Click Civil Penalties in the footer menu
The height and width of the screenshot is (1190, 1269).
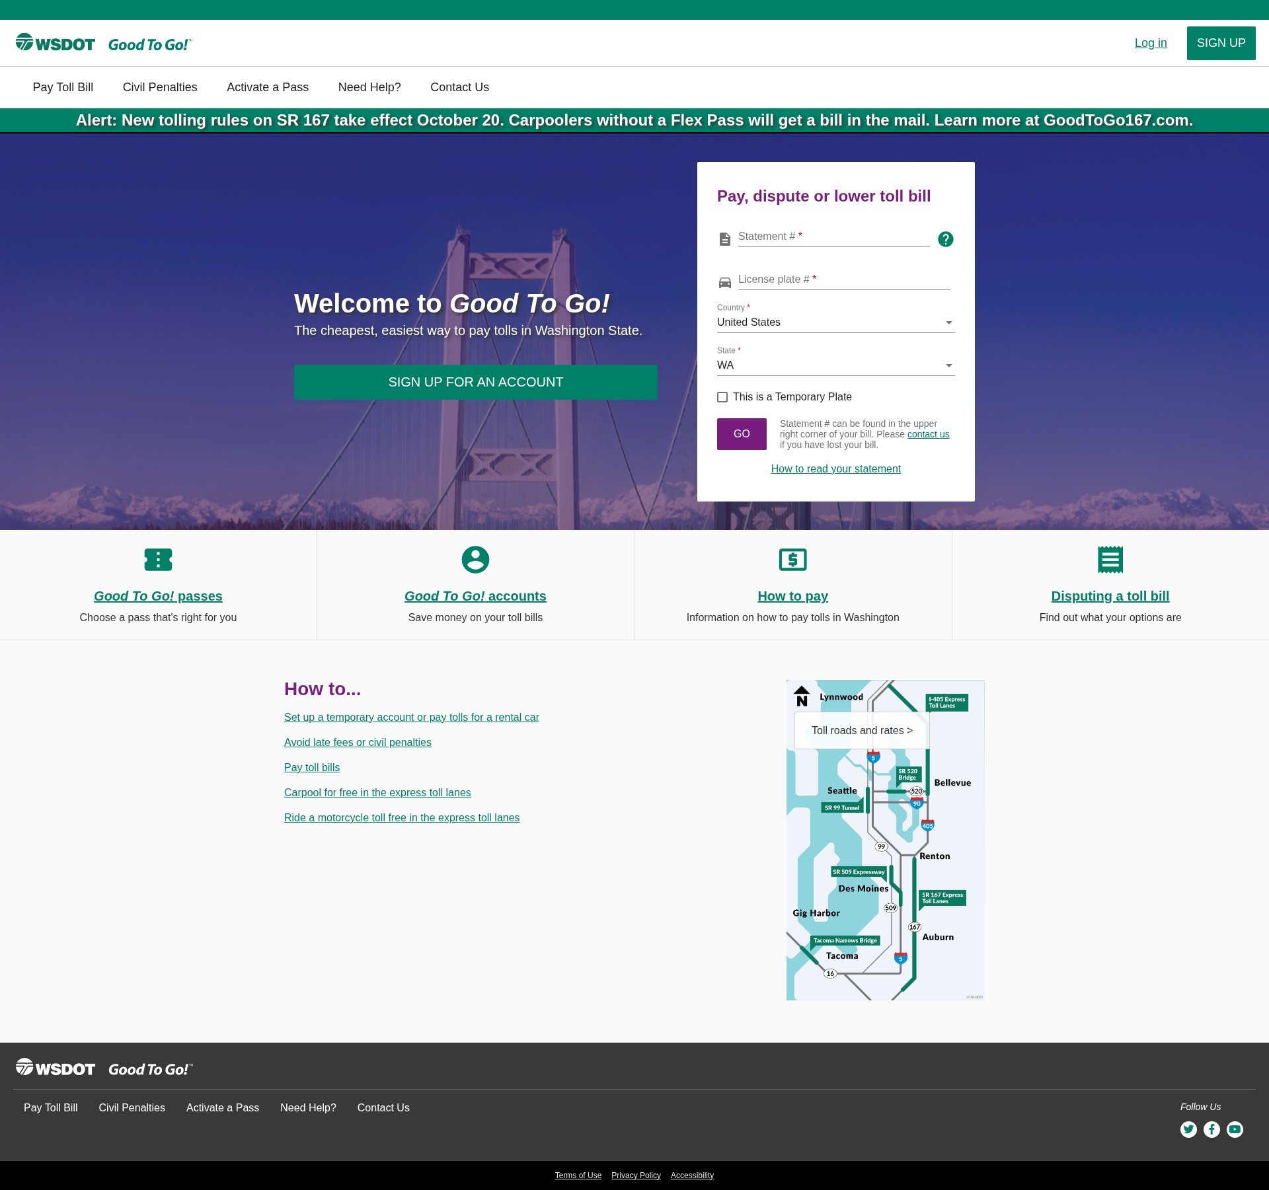[x=132, y=1107]
